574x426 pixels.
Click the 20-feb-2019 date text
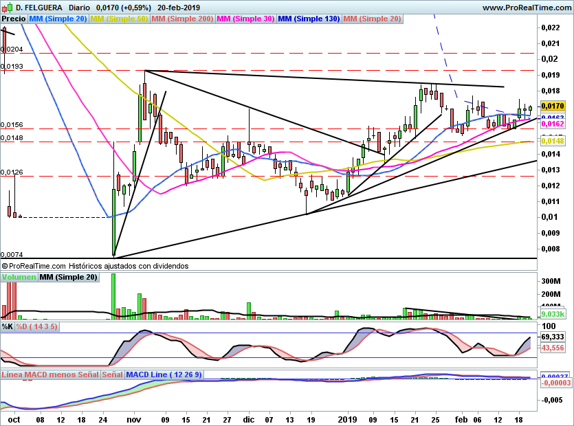tap(179, 8)
